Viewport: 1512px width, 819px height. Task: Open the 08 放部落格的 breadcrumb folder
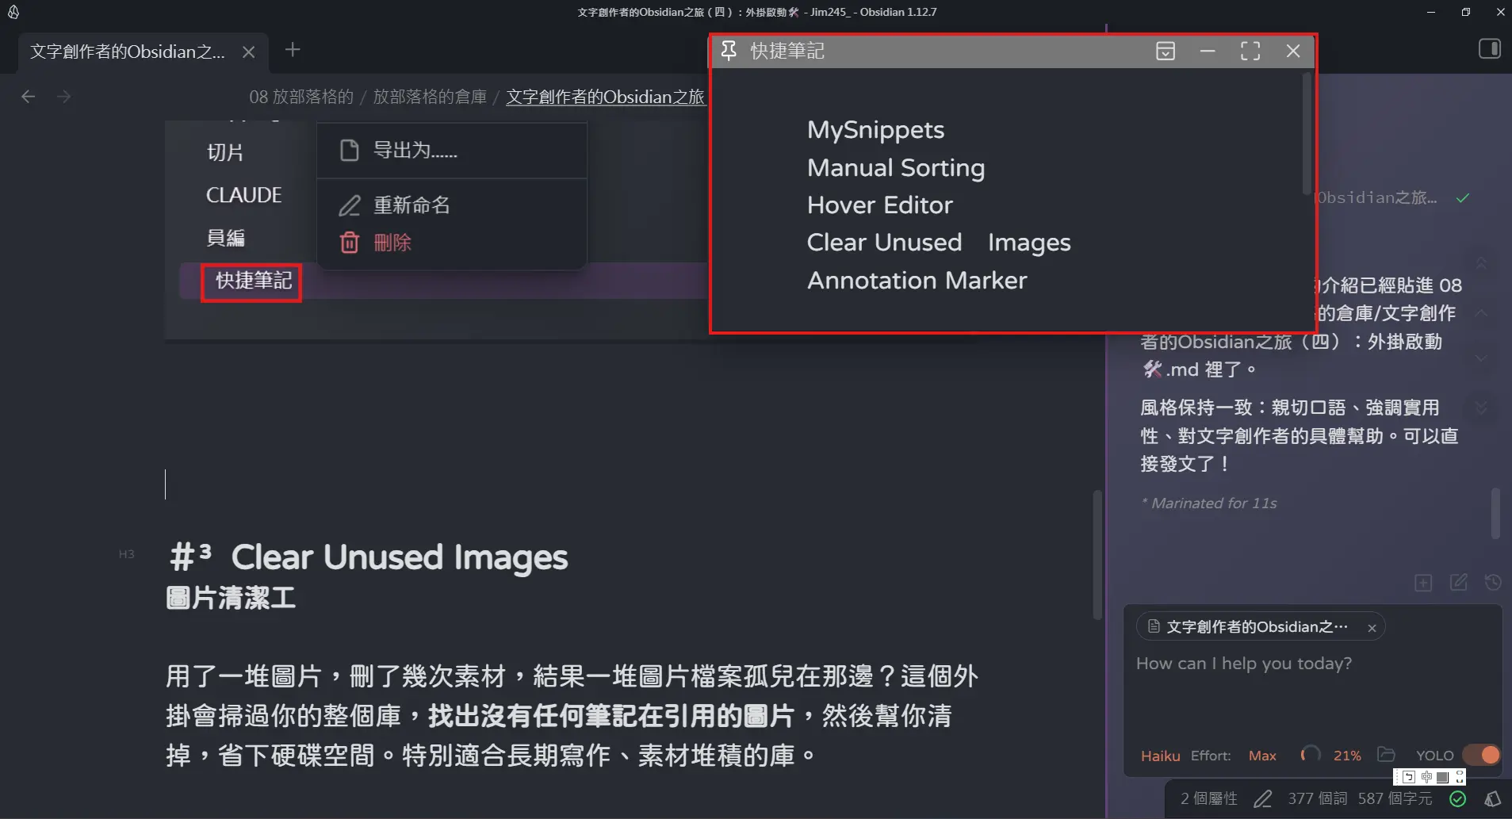pos(301,97)
